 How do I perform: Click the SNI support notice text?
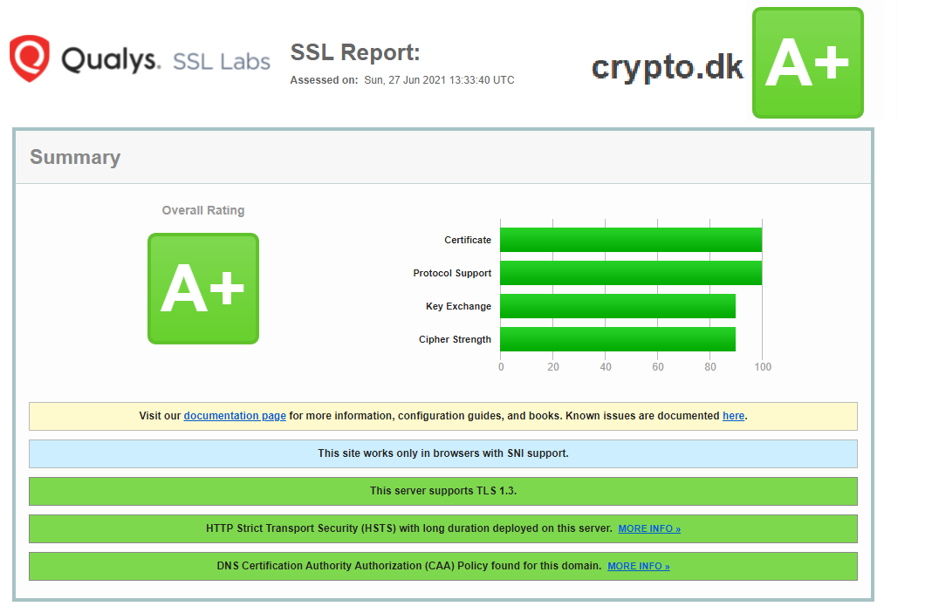tap(442, 453)
